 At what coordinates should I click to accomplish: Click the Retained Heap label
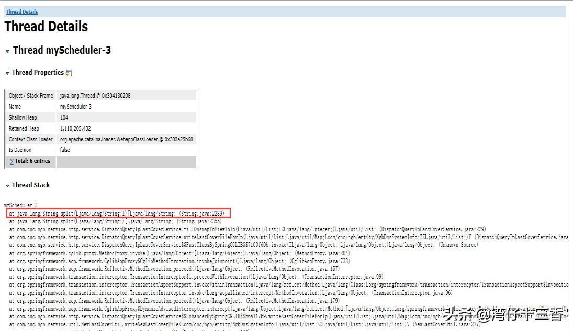click(24, 128)
